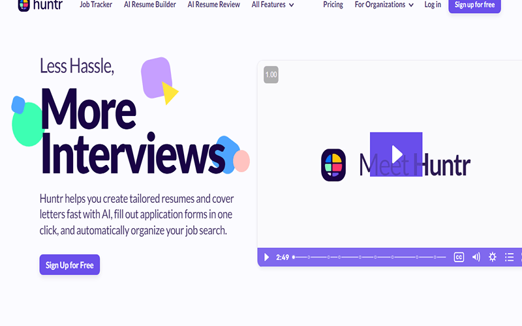Click the 1.00 playback speed badge
The width and height of the screenshot is (522, 326).
pyautogui.click(x=271, y=74)
